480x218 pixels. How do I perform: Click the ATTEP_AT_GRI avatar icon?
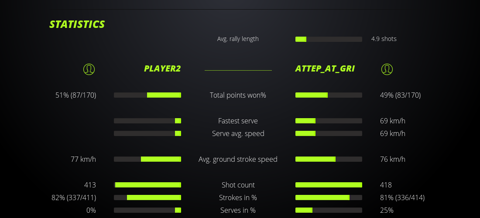coord(387,69)
